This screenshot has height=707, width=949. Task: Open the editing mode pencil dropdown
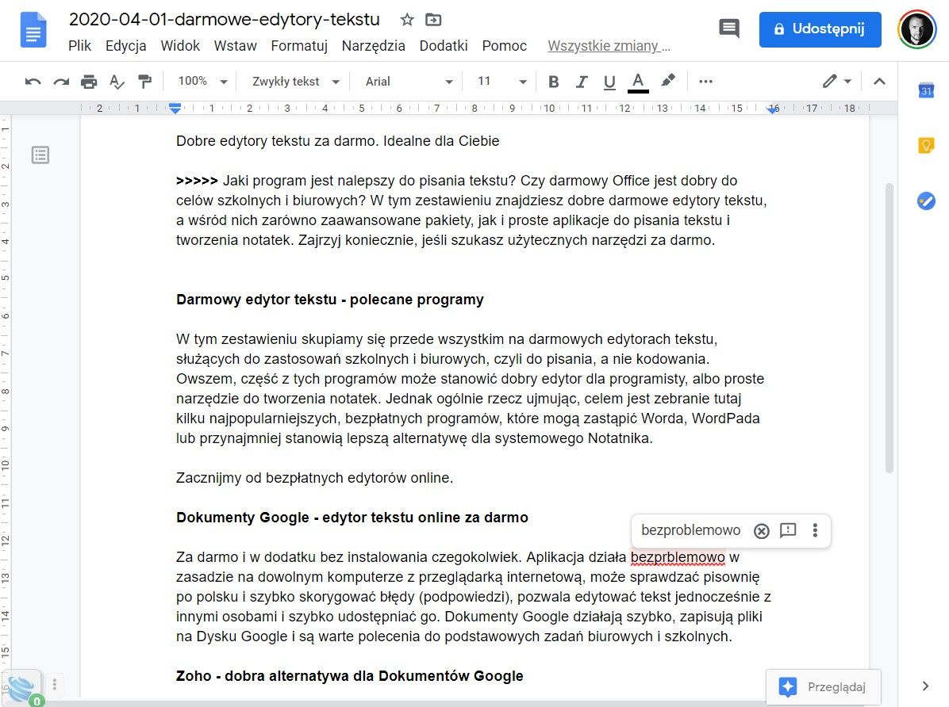[837, 81]
